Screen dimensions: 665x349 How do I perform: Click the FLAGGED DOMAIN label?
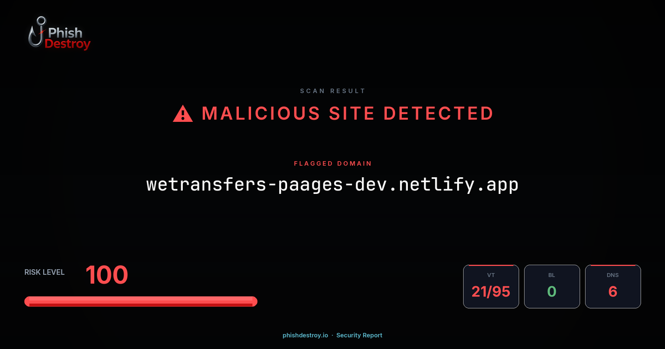coord(332,164)
